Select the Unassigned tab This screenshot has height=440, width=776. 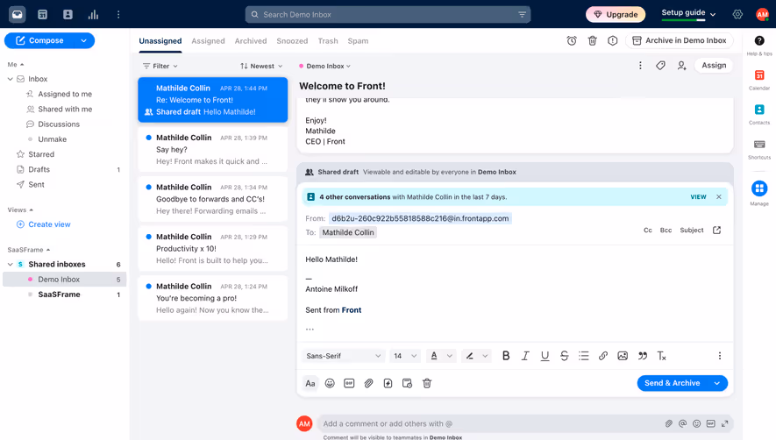pyautogui.click(x=160, y=40)
